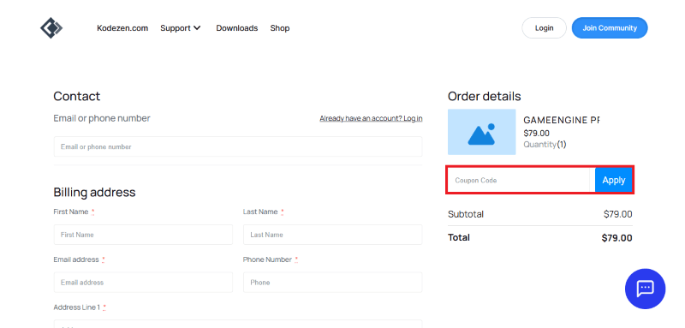Apply the coupon code
Screen dimensions: 685x328
pyautogui.click(x=613, y=180)
